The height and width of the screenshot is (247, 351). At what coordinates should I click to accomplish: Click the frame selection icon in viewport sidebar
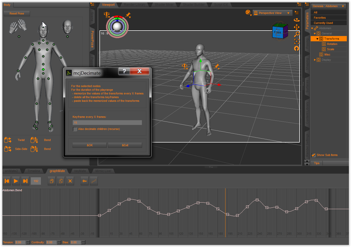(297, 41)
